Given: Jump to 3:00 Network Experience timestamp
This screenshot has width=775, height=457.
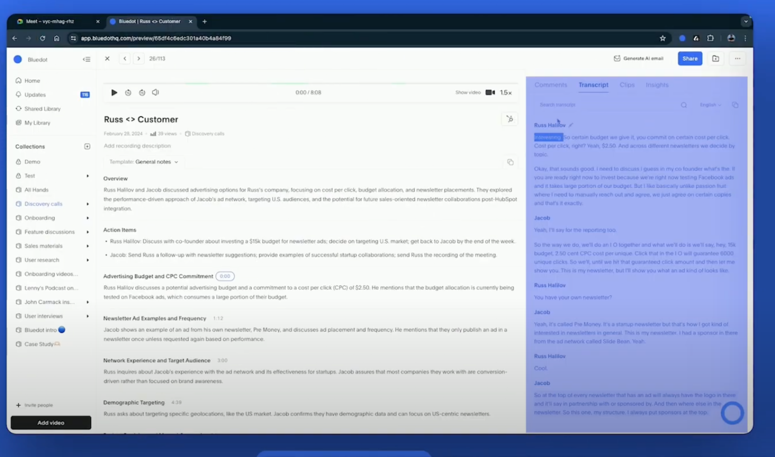Looking at the screenshot, I should [x=222, y=361].
